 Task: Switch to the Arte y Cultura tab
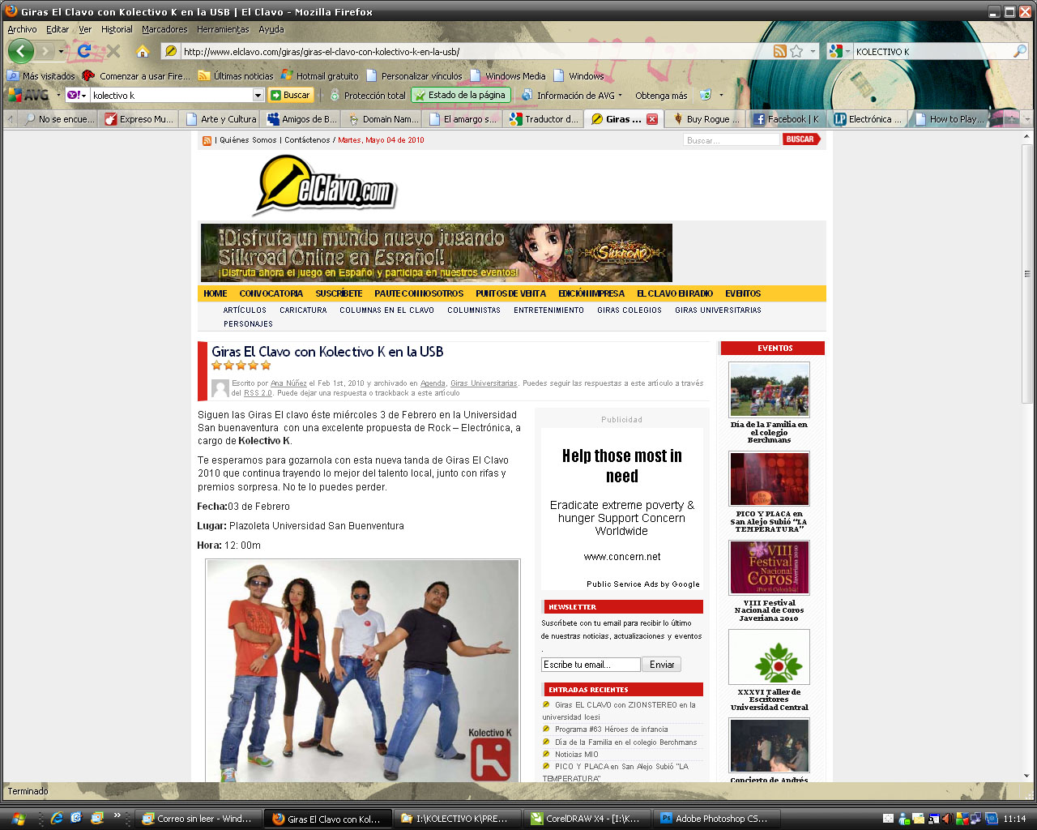tap(220, 119)
